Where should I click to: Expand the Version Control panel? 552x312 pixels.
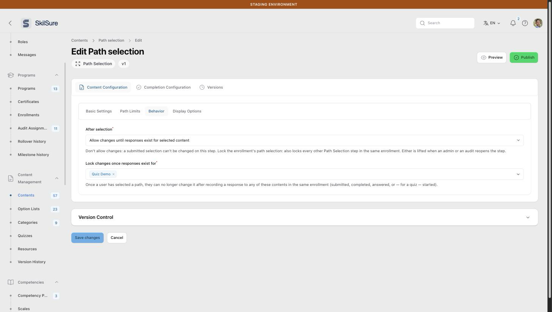pyautogui.click(x=304, y=217)
